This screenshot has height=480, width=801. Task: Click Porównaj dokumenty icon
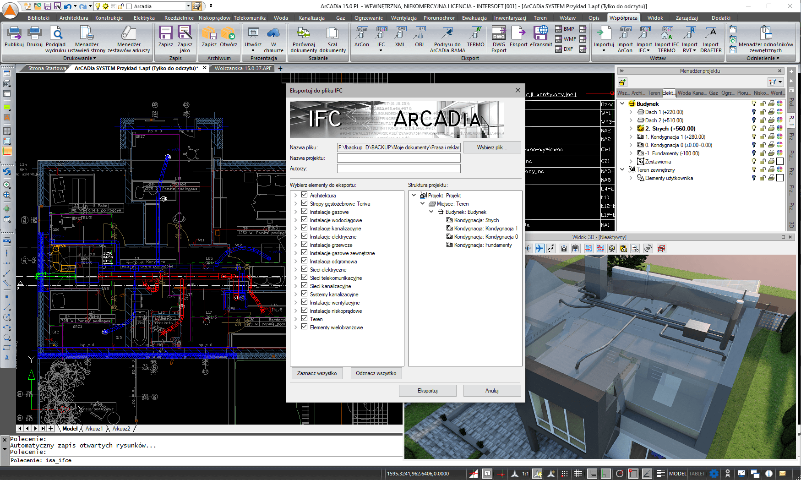coord(304,39)
